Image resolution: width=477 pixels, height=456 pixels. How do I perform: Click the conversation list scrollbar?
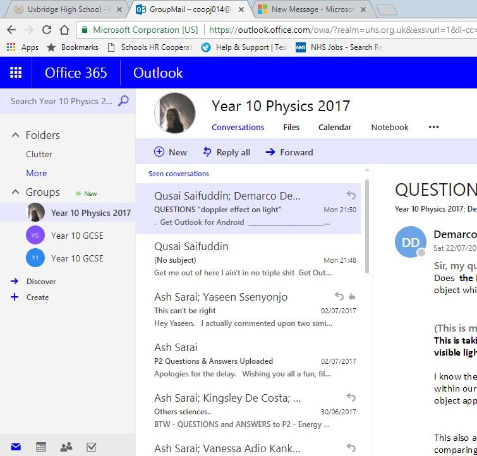[x=367, y=226]
